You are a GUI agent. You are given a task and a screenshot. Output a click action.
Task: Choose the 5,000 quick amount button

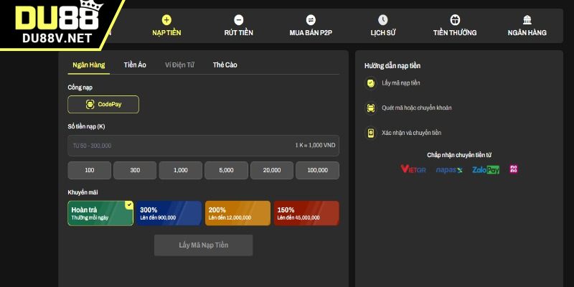pyautogui.click(x=226, y=170)
